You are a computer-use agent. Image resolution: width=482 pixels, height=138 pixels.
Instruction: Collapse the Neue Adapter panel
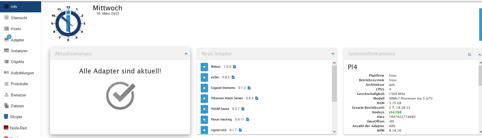tap(333, 54)
